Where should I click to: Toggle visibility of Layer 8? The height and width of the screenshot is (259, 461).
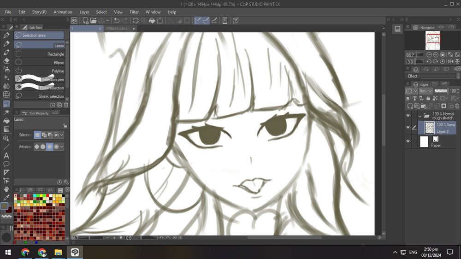coord(408,128)
